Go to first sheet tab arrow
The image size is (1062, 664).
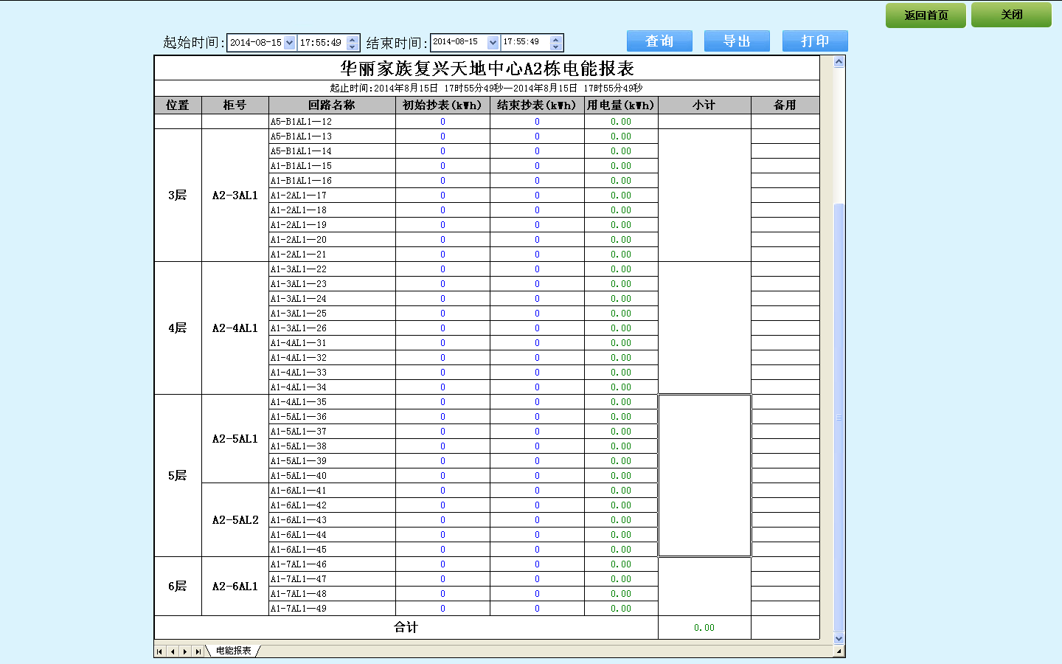point(160,651)
